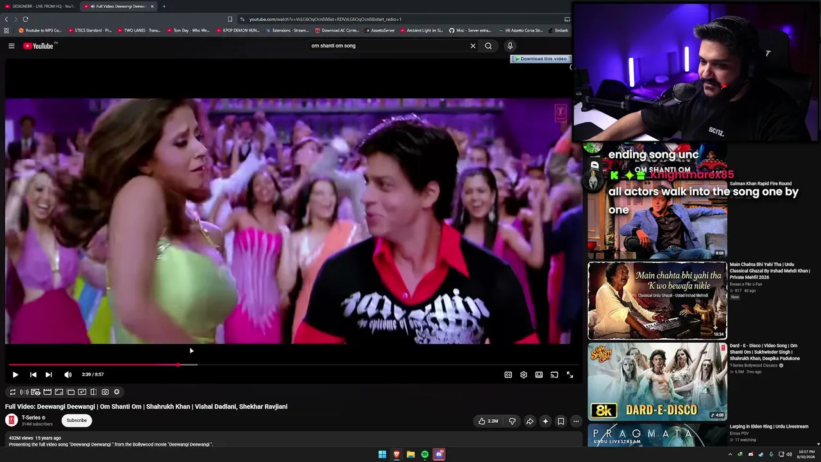Viewport: 821px width, 462px height.
Task: Click the Download this video button
Action: coord(540,59)
